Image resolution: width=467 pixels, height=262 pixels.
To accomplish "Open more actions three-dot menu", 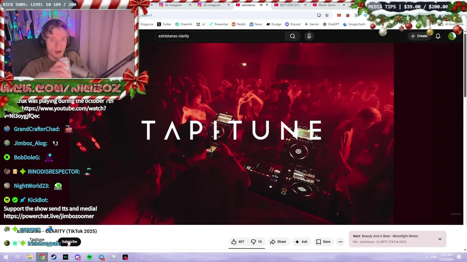I will coord(340,242).
